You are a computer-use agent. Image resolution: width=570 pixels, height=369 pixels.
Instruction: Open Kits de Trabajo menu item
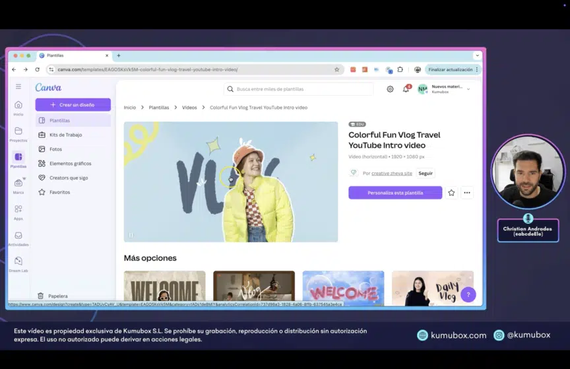click(73, 135)
